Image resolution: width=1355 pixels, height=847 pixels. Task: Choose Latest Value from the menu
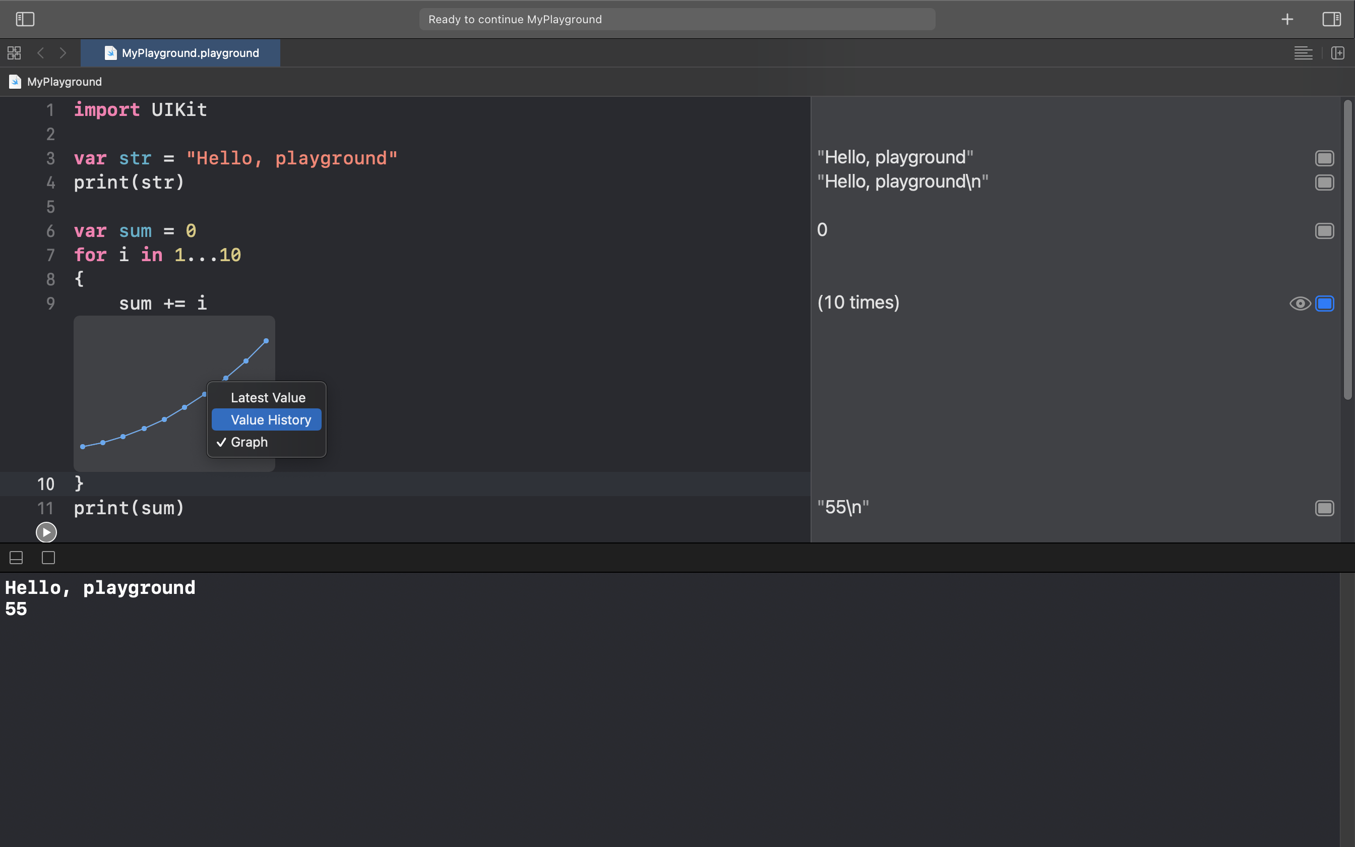[268, 398]
